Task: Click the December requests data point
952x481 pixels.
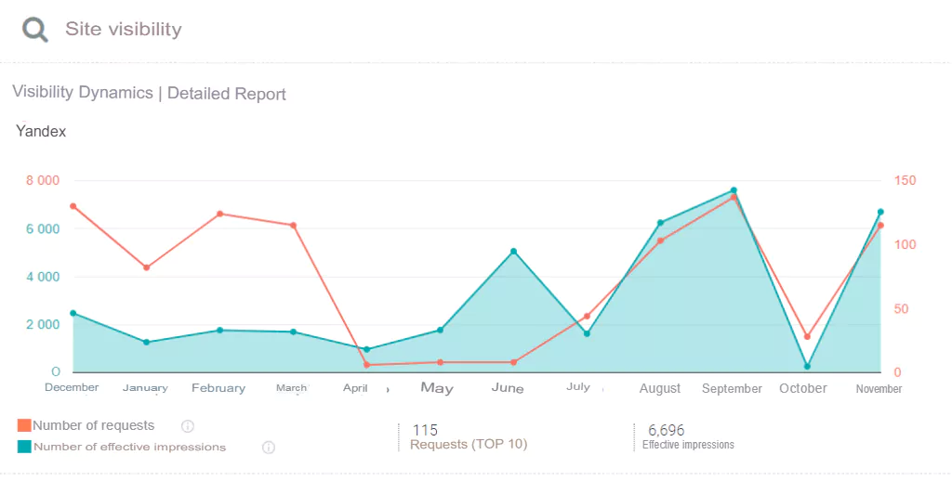Action: coord(73,206)
